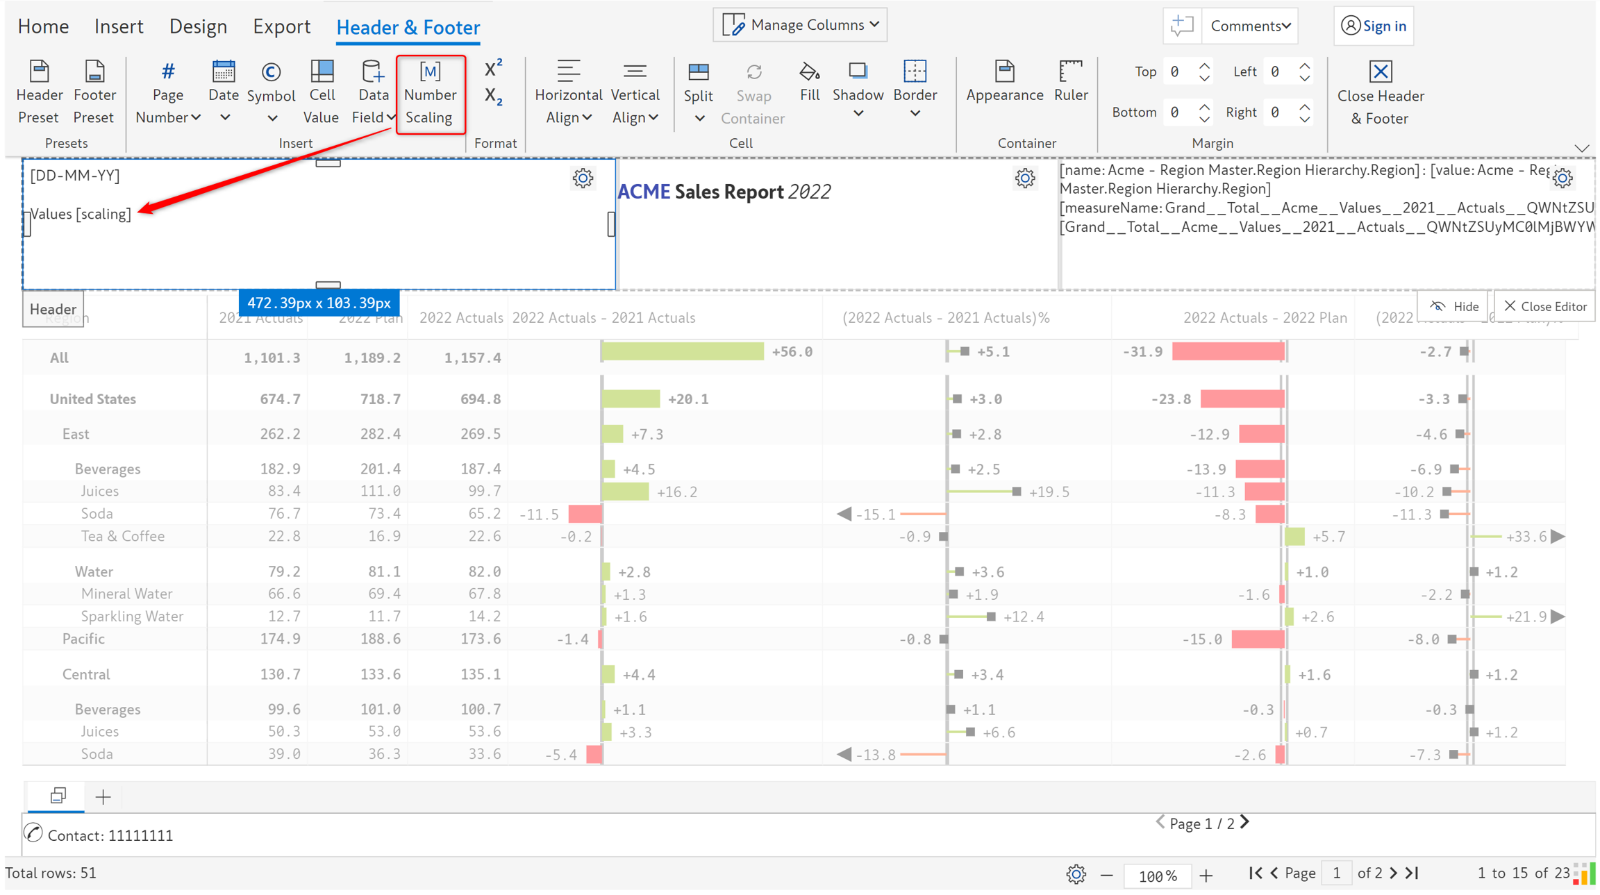Open the Manage Columns dropdown
1600x895 pixels.
point(800,25)
